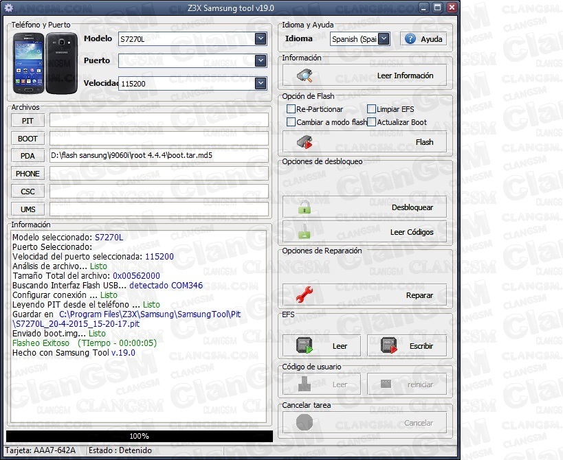The image size is (563, 460).
Task: Click the 'Tarjeta: AAA7-642A' status entry
Action: tap(40, 450)
